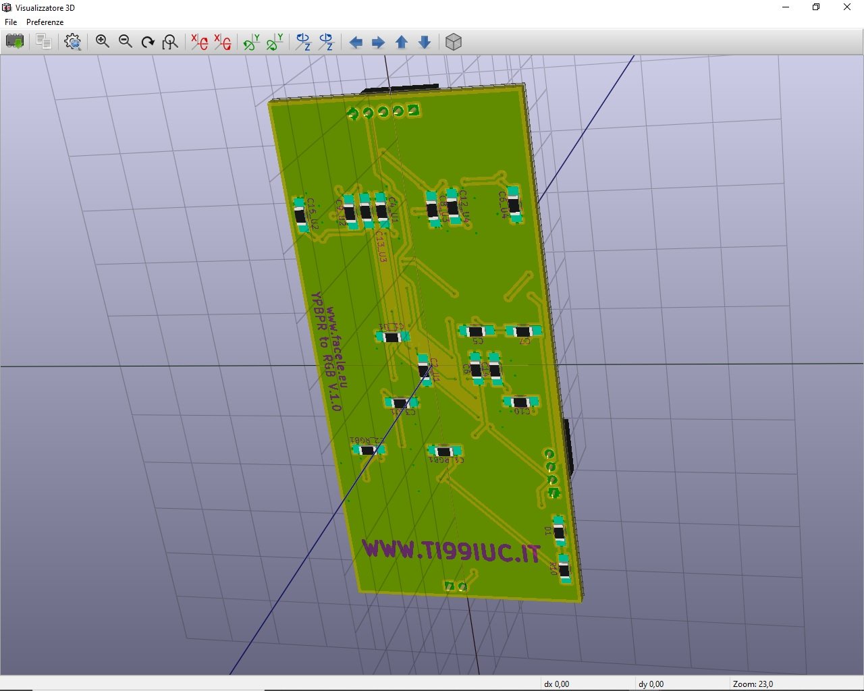Toggle orthographic projection cube icon
This screenshot has height=691, width=864.
[x=454, y=42]
